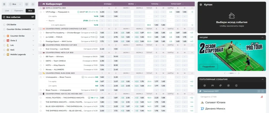Switch to the Live tab
This screenshot has height=113, width=269.
pos(7,11)
